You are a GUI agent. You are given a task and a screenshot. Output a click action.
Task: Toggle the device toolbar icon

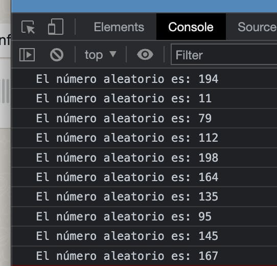[x=56, y=27]
